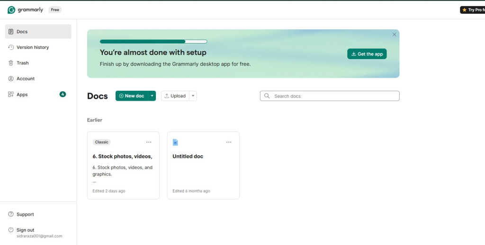Click the Apps grid icon
This screenshot has width=485, height=245.
(x=11, y=95)
